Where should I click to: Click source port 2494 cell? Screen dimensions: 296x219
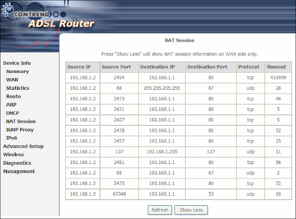coord(119,78)
